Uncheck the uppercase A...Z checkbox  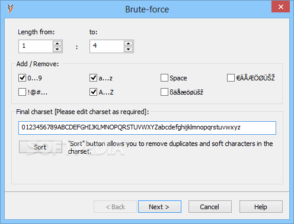point(93,92)
